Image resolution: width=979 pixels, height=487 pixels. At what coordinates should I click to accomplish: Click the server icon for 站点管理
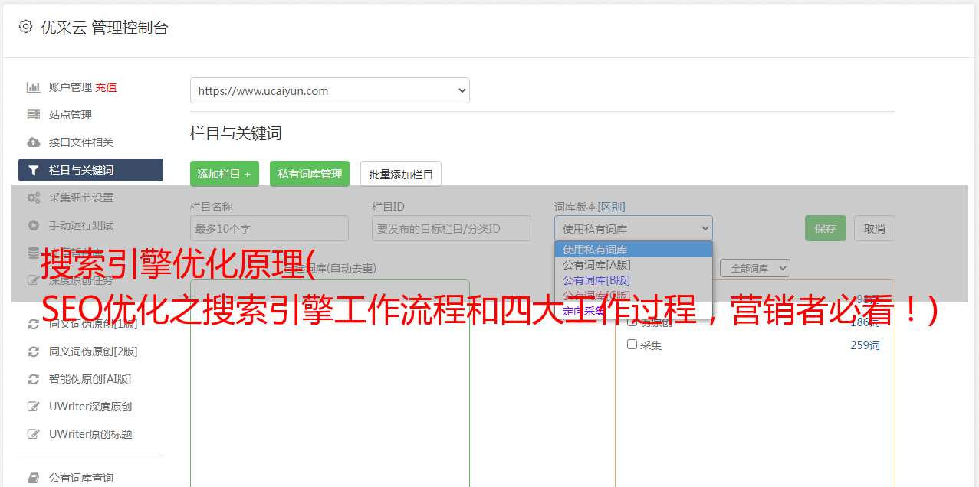pos(34,115)
